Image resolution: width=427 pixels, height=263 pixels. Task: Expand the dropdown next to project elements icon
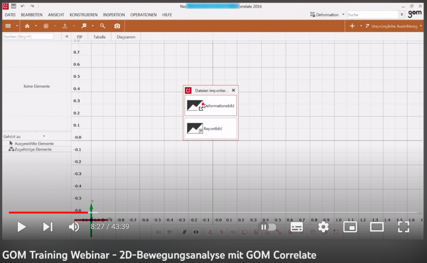point(36,26)
